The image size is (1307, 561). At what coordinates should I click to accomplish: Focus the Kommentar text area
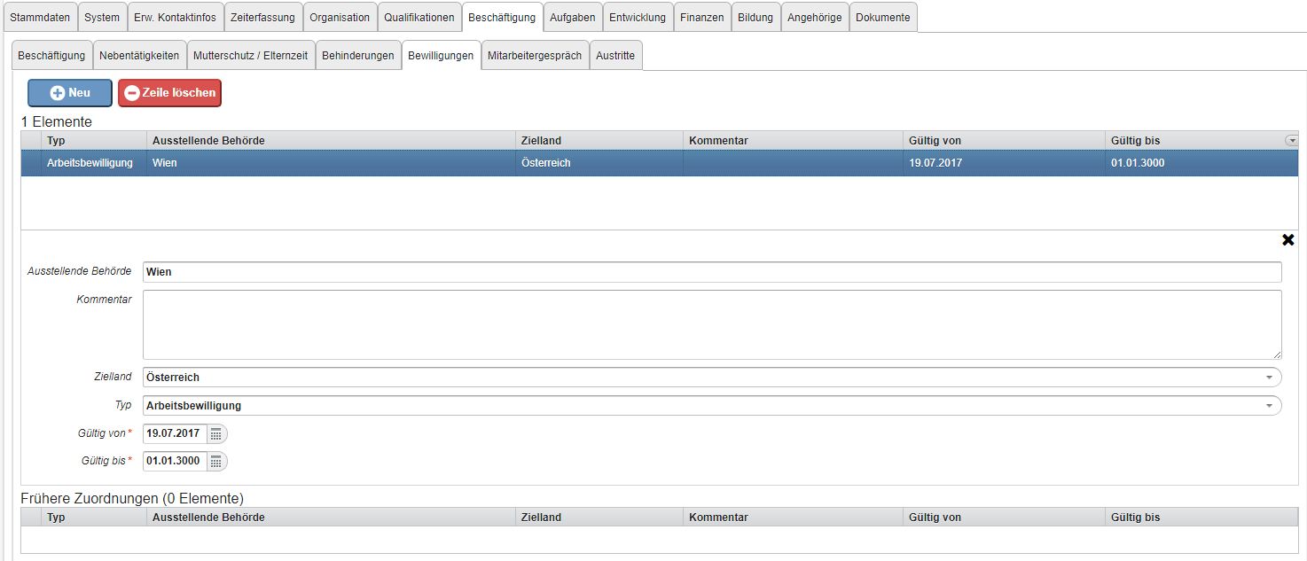711,324
